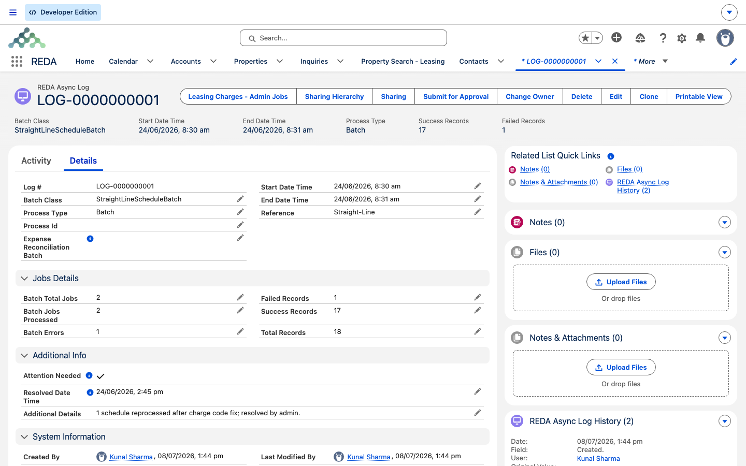
Task: Click the navigation bar edit pencil
Action: coord(734,62)
